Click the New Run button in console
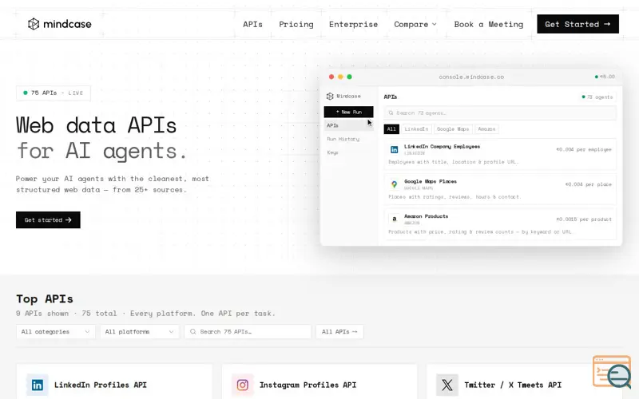 (x=348, y=112)
